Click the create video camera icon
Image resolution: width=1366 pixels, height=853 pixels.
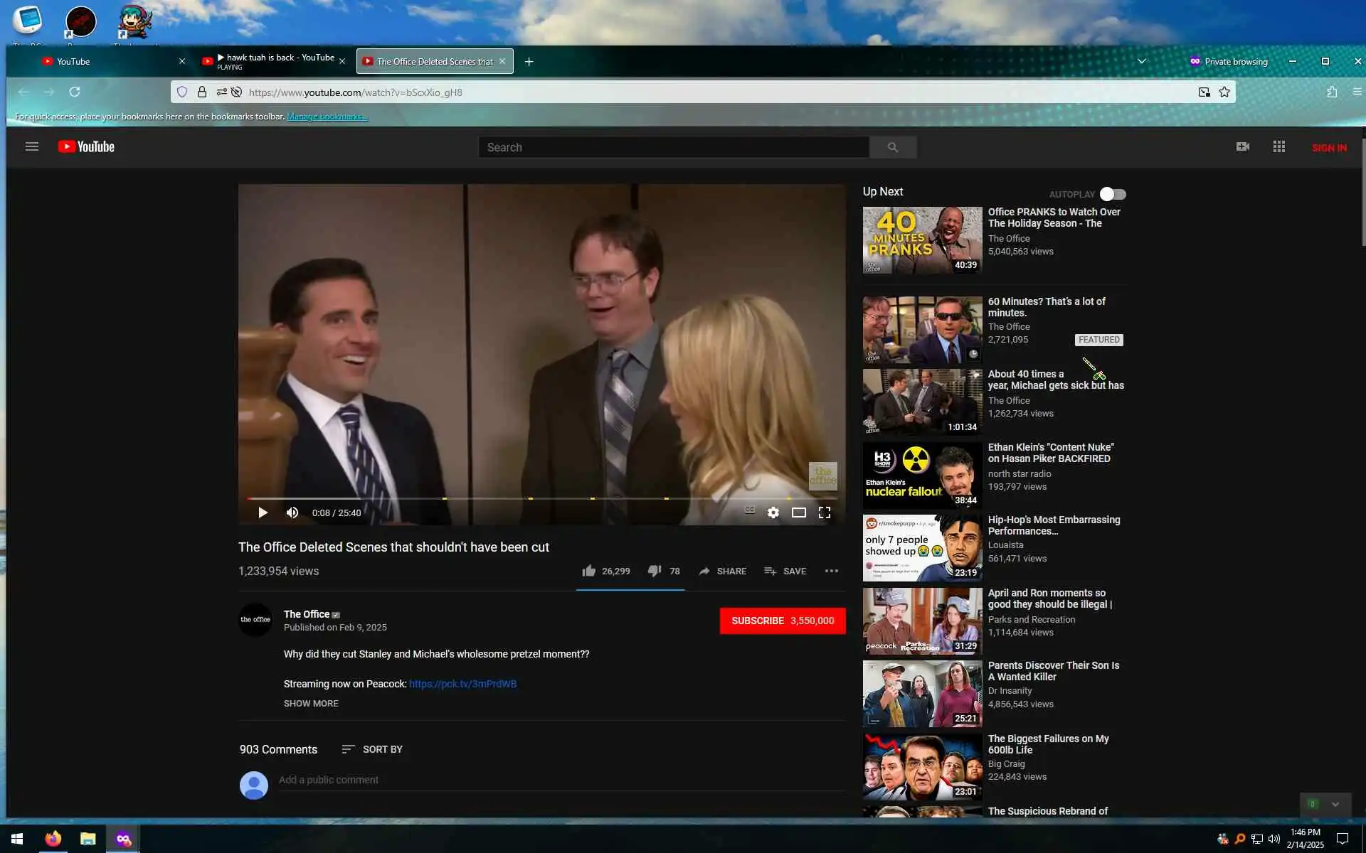[1242, 146]
